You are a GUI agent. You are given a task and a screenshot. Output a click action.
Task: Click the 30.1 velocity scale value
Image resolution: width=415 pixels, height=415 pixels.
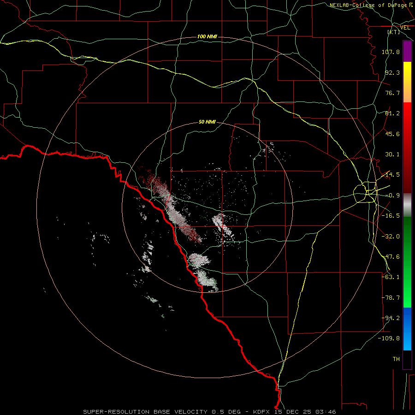point(392,154)
